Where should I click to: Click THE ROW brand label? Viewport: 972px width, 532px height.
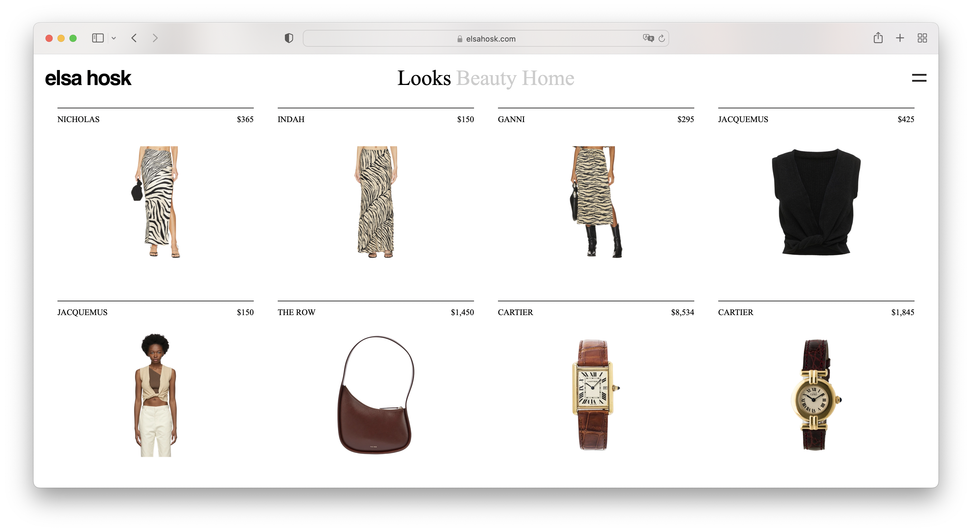(x=297, y=312)
